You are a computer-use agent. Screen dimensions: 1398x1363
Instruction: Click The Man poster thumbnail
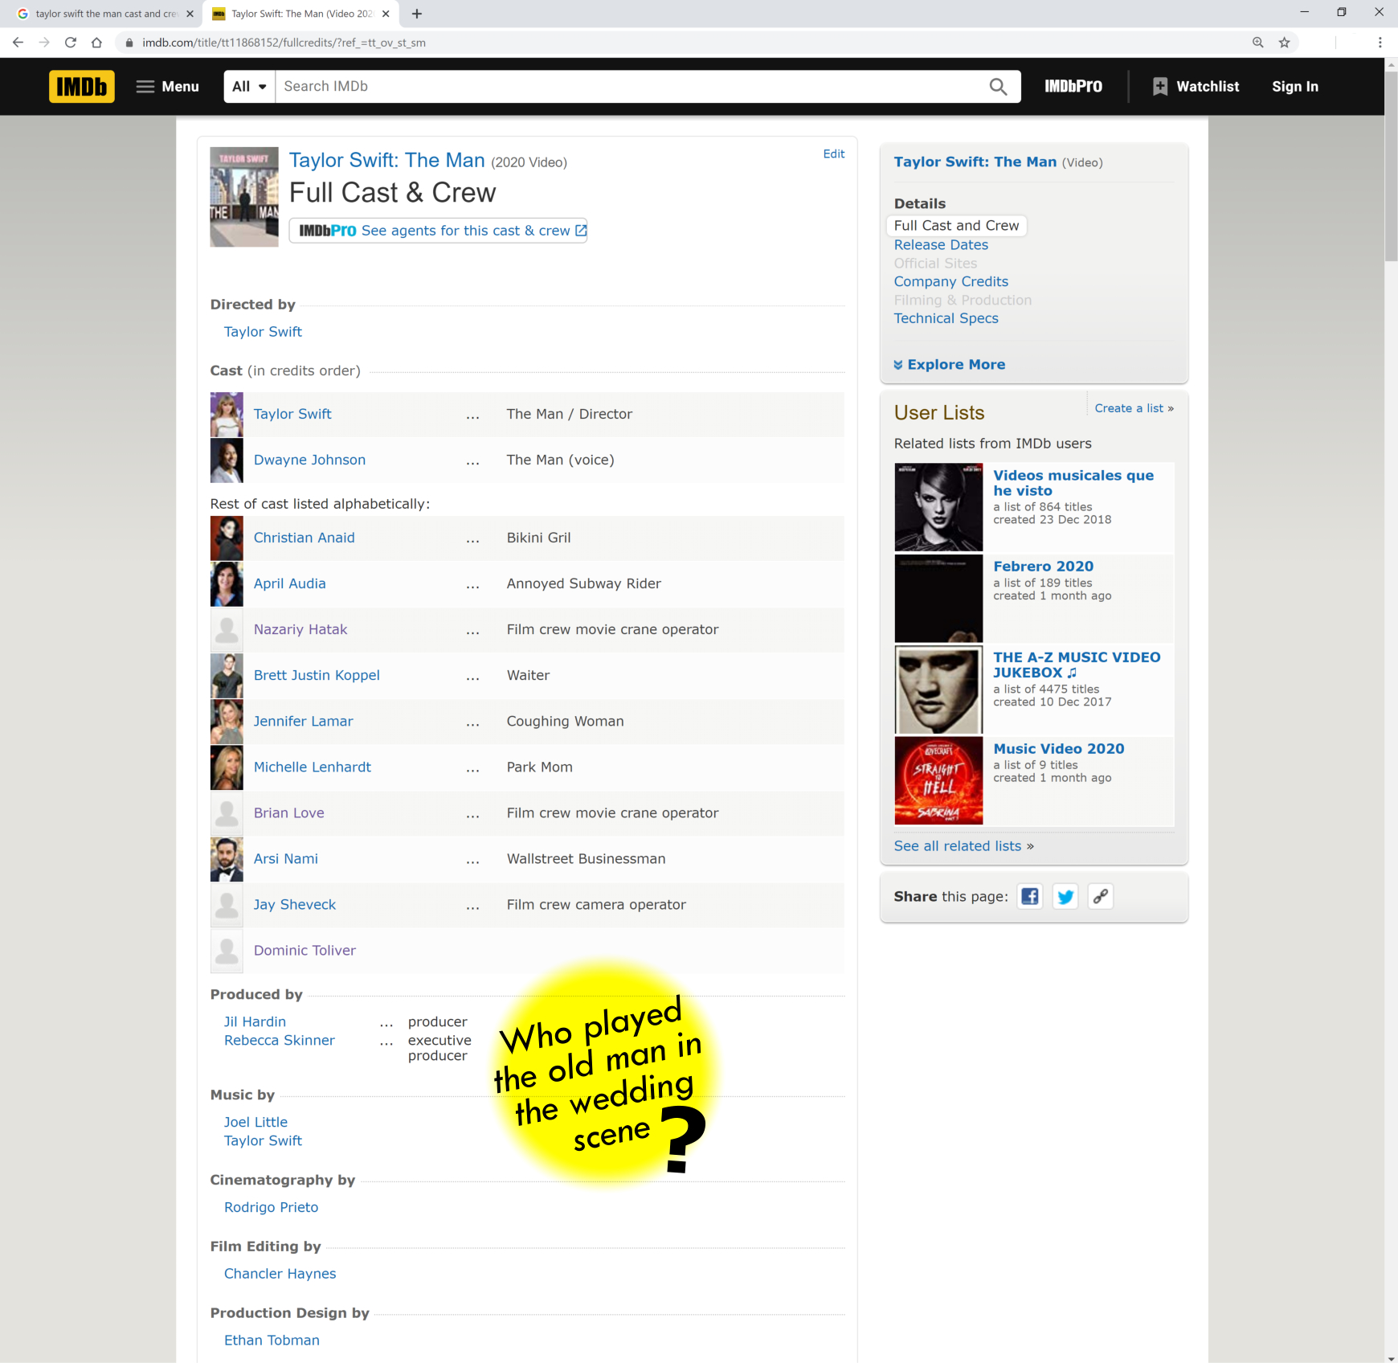pos(244,197)
